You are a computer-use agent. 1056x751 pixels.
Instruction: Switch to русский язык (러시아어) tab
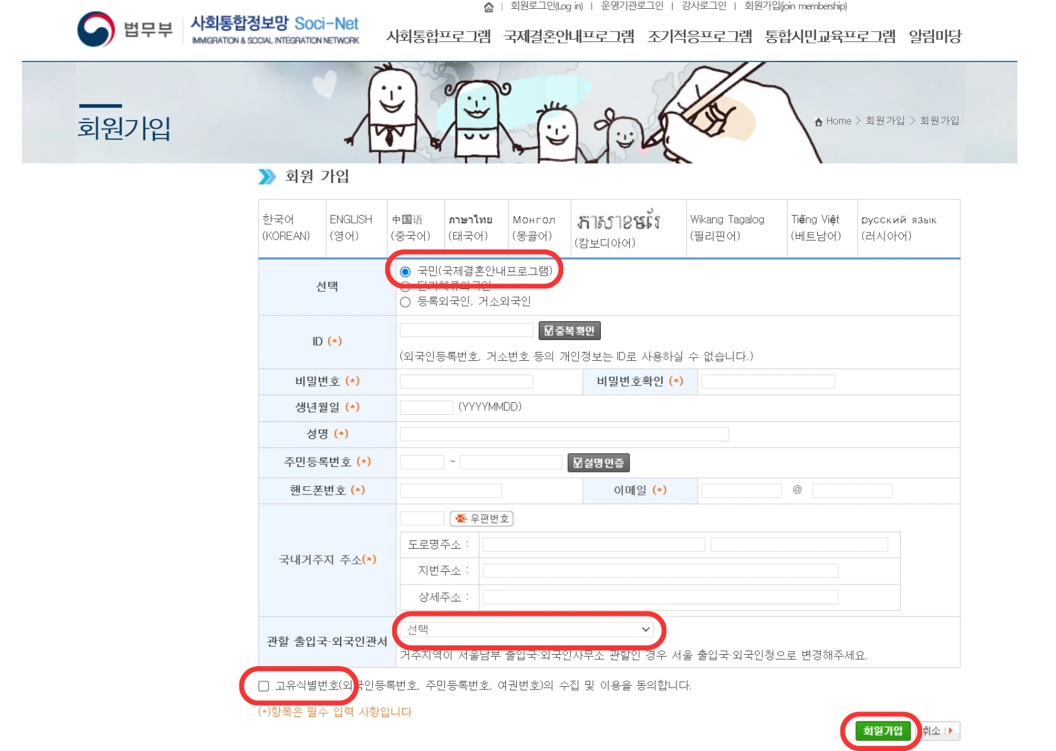click(x=908, y=227)
